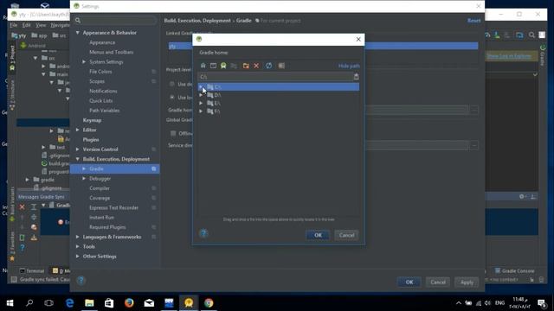Click the search icon in Android Studio toolbar

coord(531,35)
